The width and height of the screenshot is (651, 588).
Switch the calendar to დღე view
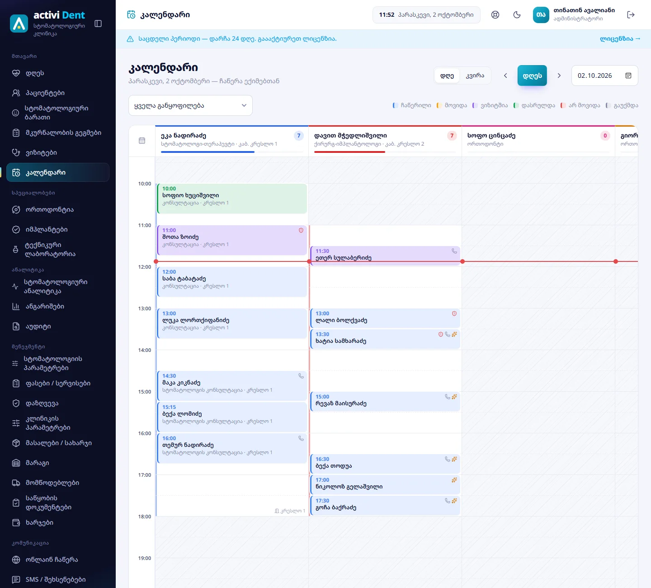click(447, 76)
